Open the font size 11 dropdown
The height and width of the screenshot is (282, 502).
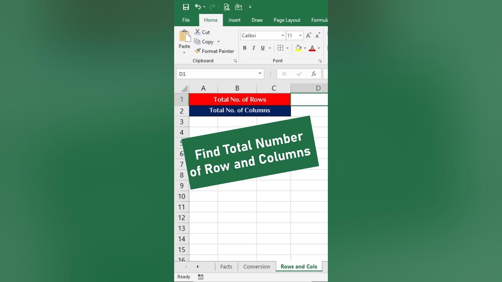pos(300,36)
